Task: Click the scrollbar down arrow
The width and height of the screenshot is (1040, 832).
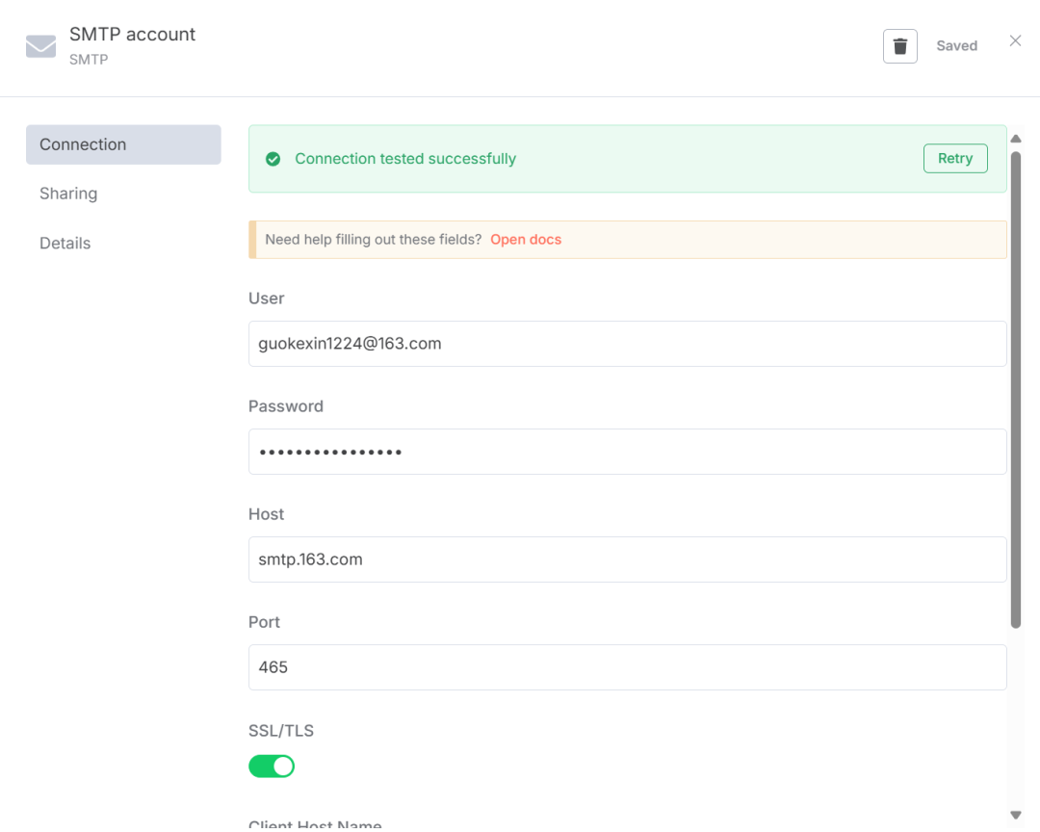Action: [x=1016, y=815]
